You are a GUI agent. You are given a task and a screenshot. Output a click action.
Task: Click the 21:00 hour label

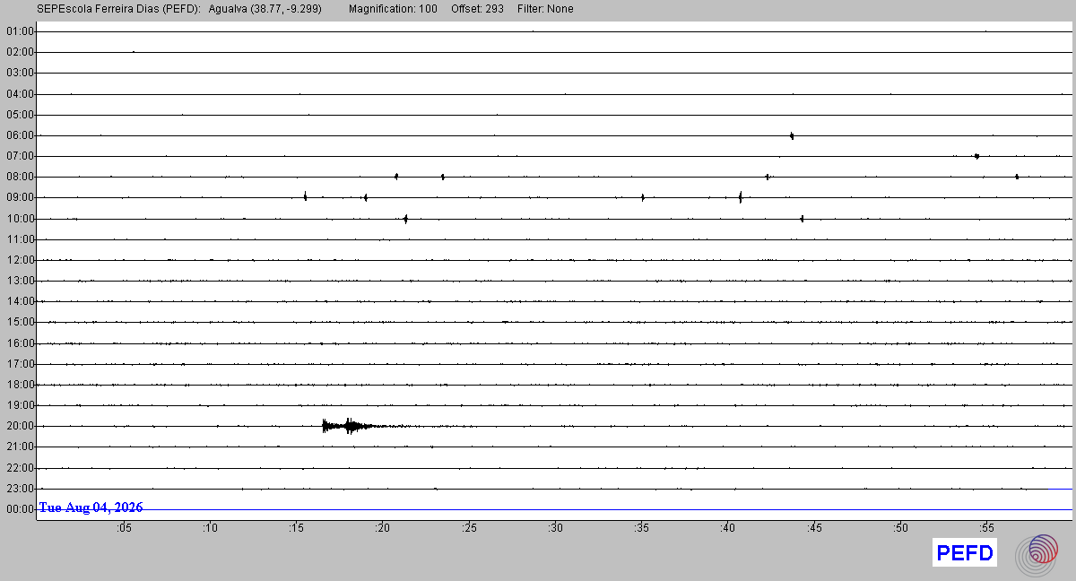tap(20, 447)
